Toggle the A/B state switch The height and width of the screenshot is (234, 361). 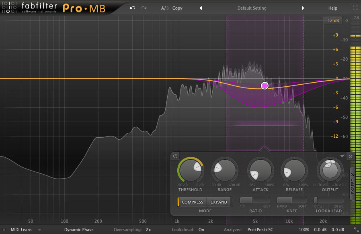(x=165, y=8)
